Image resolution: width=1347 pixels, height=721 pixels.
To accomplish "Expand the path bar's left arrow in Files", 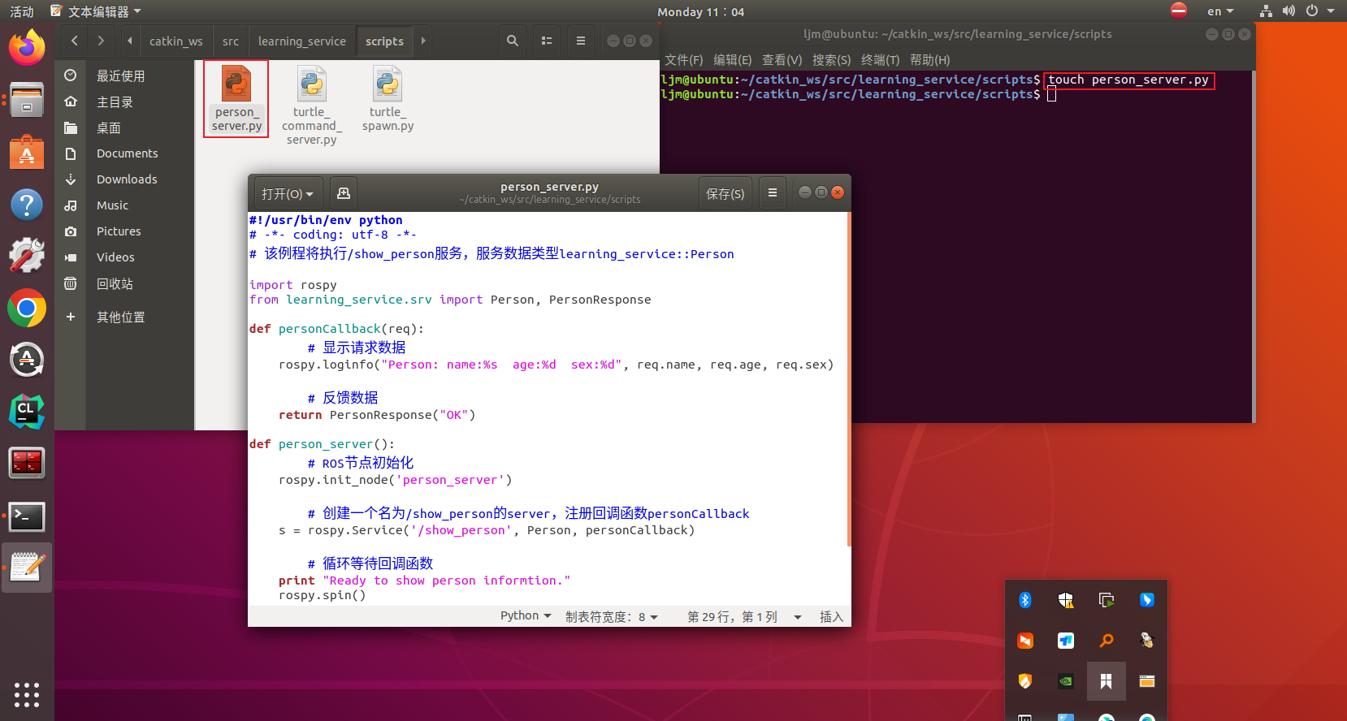I will click(x=130, y=41).
